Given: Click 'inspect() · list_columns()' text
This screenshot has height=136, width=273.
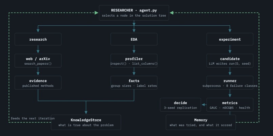Looking at the screenshot, I should pos(134,64).
